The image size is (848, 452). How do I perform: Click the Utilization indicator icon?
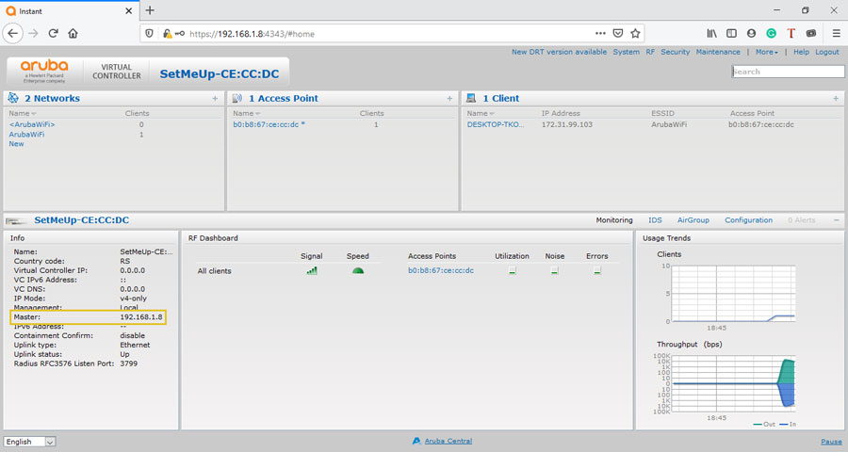coord(512,271)
